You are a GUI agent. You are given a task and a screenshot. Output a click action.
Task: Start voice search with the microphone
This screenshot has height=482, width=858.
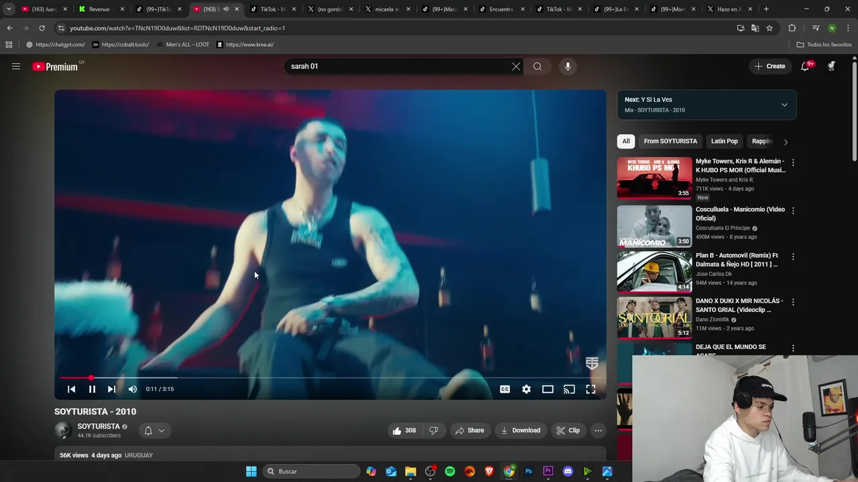coord(568,66)
